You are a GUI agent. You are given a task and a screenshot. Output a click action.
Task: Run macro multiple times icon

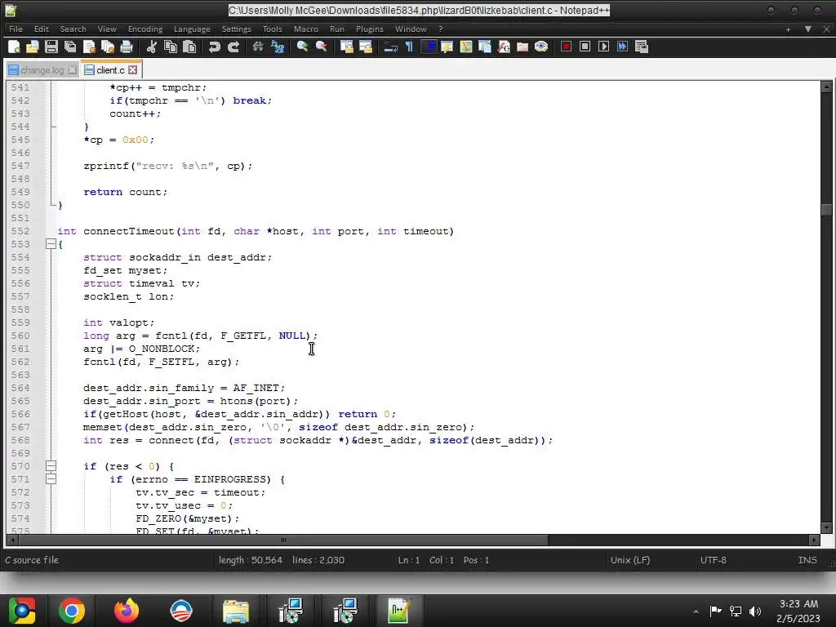point(622,47)
